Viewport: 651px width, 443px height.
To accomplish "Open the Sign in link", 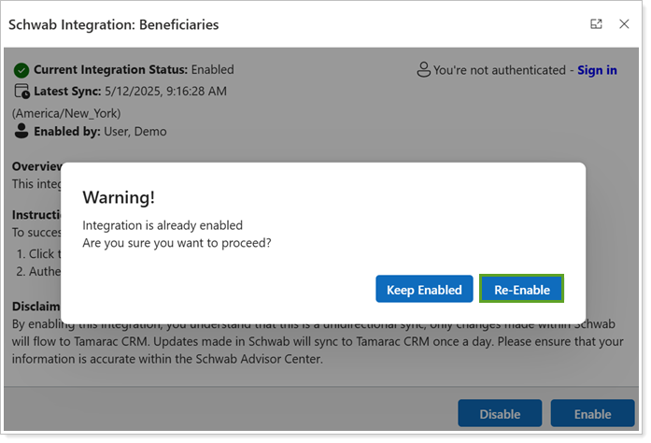I will [x=597, y=70].
